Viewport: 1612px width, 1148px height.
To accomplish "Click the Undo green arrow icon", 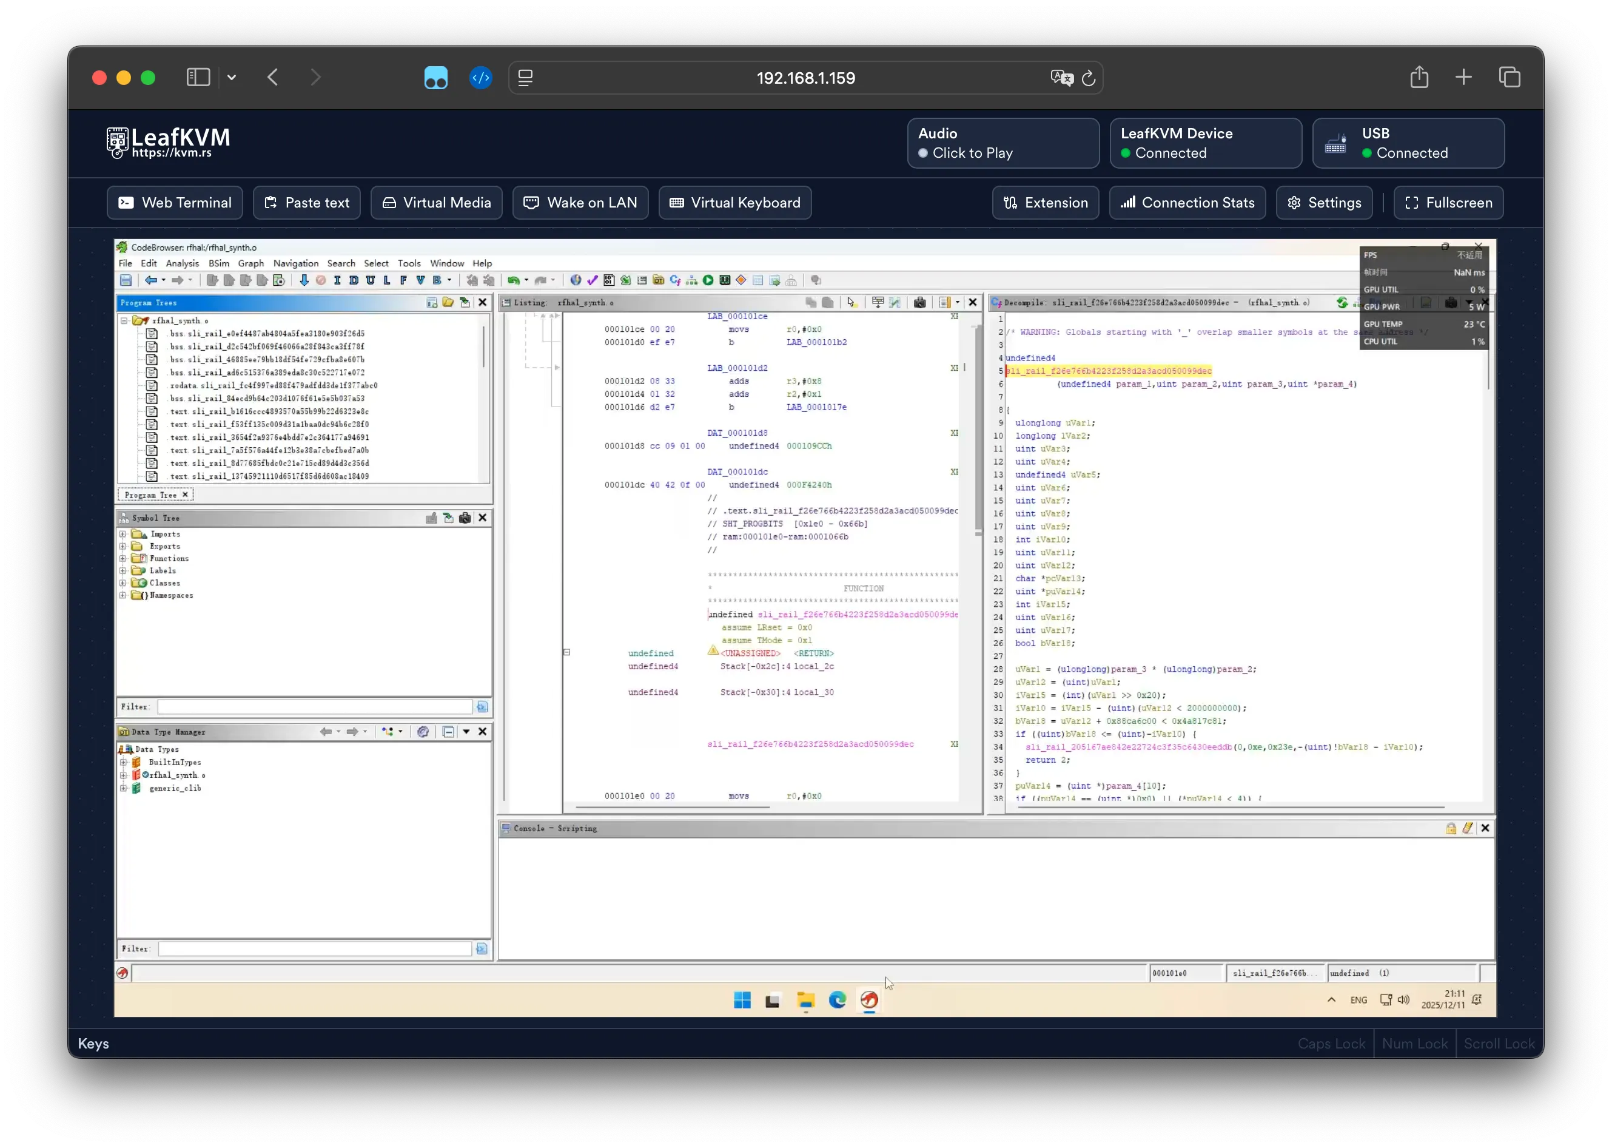I will 514,281.
